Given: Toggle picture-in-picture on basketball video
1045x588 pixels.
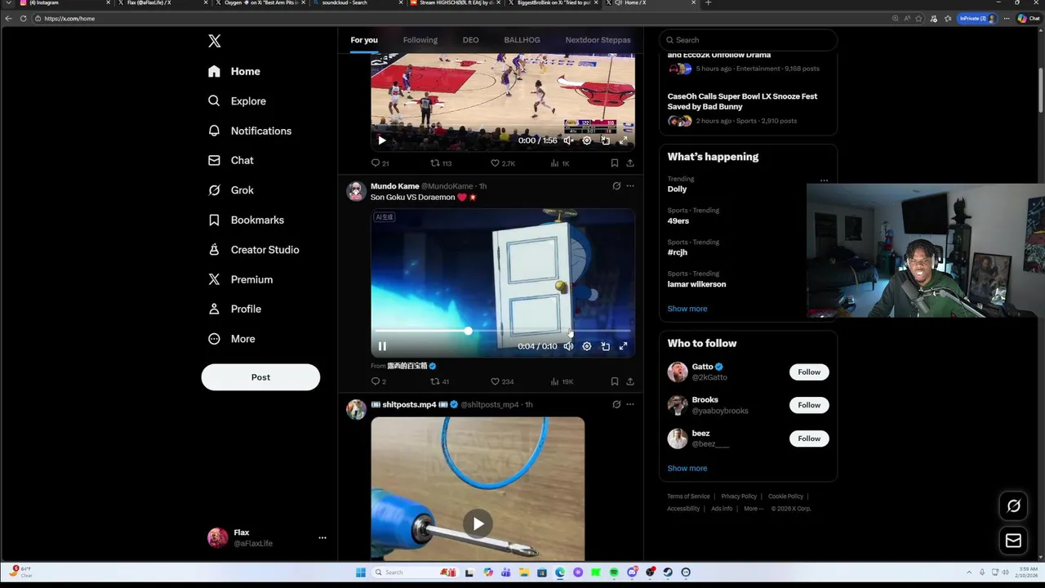Looking at the screenshot, I should 605,140.
